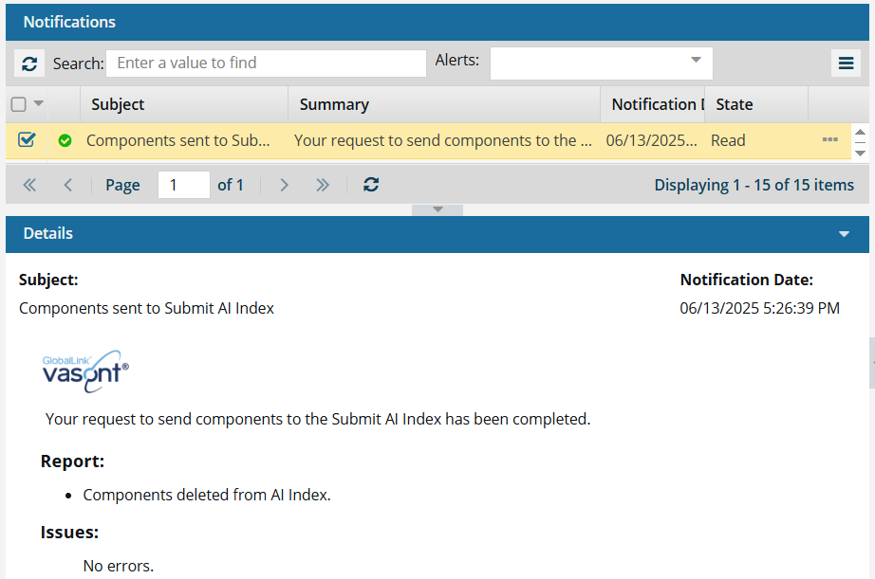Viewport: 875px width, 579px height.
Task: Click the refresh icon beside Search
Action: pyautogui.click(x=29, y=63)
